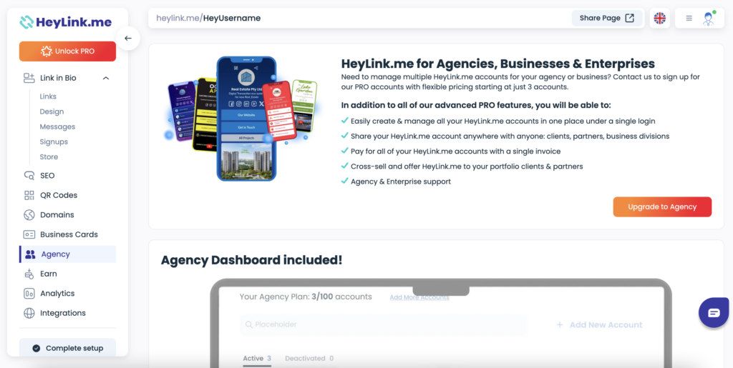Click the Analytics chart icon
733x368 pixels.
pos(29,294)
